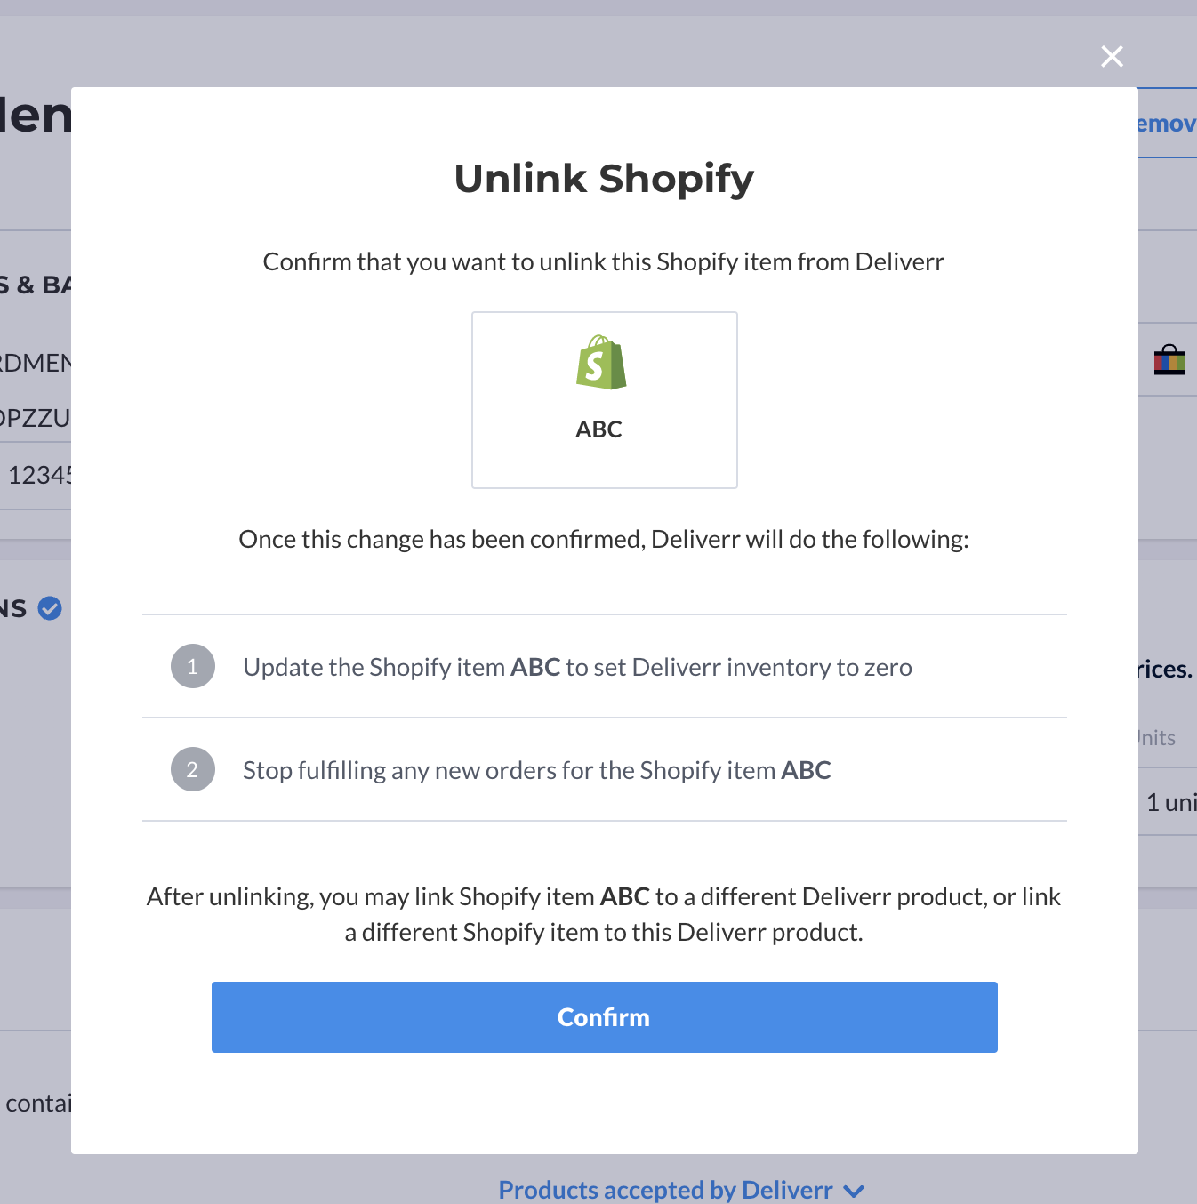1197x1204 pixels.
Task: Click the 1 unit table cell
Action: pos(1170,802)
